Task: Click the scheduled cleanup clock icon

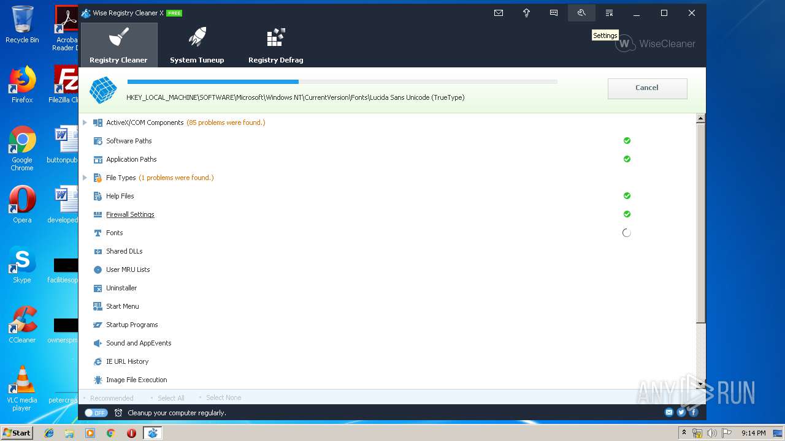Action: (x=118, y=413)
